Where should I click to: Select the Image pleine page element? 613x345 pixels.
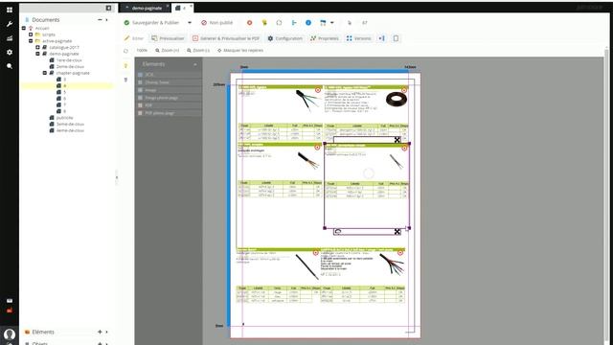coord(169,98)
